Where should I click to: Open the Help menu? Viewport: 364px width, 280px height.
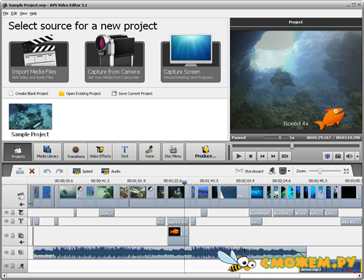coord(33,13)
